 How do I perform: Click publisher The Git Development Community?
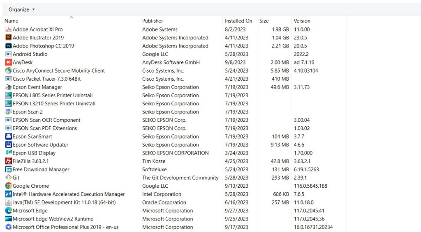coord(180,177)
